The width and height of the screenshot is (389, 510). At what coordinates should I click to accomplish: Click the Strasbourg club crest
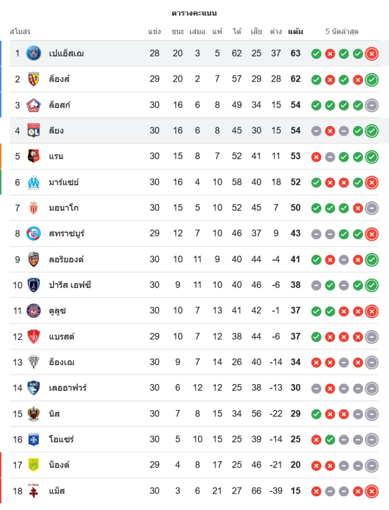[x=34, y=234]
